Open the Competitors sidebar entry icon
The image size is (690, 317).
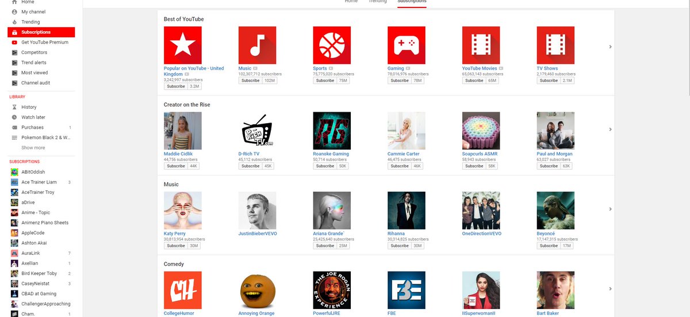[x=15, y=52]
